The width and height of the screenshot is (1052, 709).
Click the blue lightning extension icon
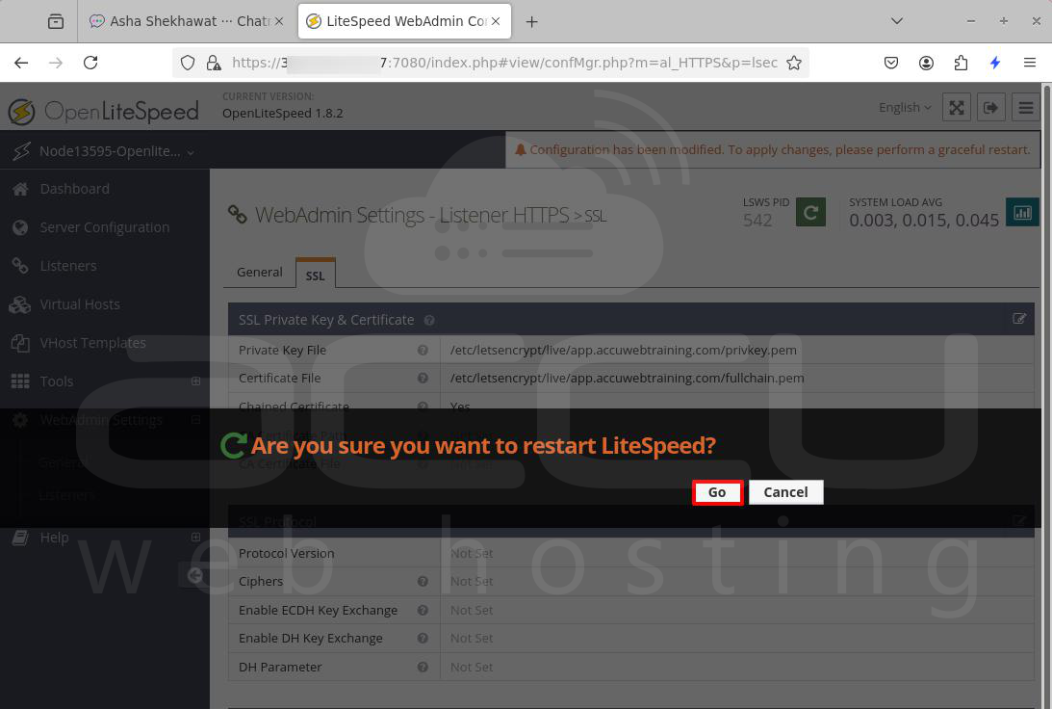coord(995,63)
